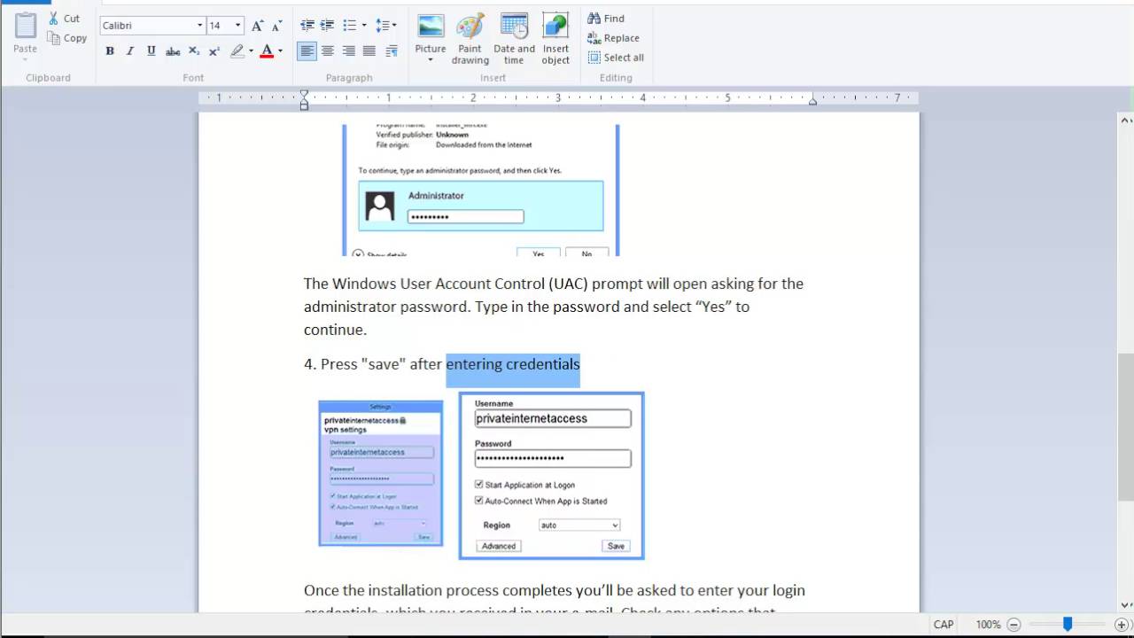
Task: Click the scrollbar up arrow
Action: coord(1126,121)
